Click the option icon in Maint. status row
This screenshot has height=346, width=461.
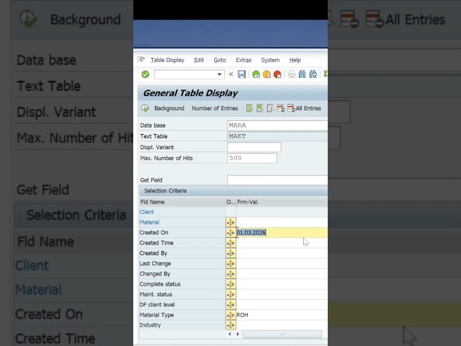coord(230,294)
